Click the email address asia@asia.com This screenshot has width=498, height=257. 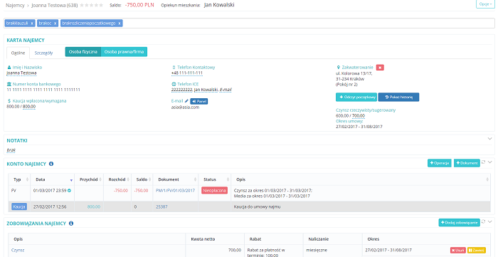click(185, 107)
